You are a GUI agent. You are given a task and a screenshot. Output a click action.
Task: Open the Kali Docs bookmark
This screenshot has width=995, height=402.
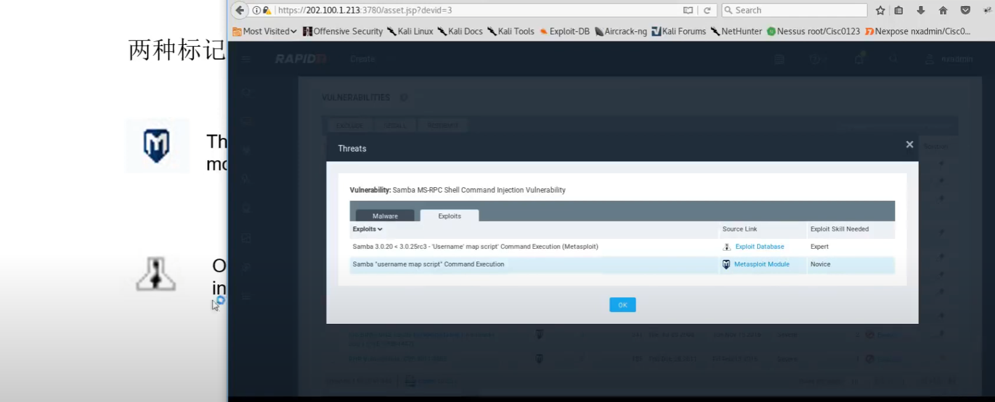460,31
